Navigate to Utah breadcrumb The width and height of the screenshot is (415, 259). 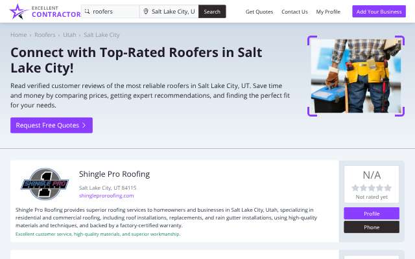click(69, 35)
